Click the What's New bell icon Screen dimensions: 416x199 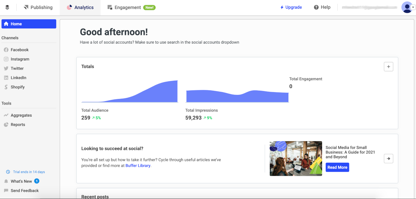(6, 181)
